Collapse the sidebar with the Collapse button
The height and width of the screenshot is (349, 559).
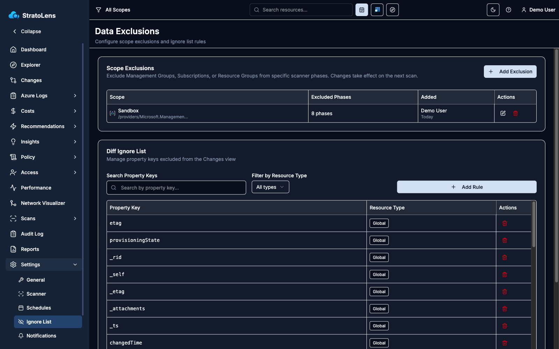[27, 31]
